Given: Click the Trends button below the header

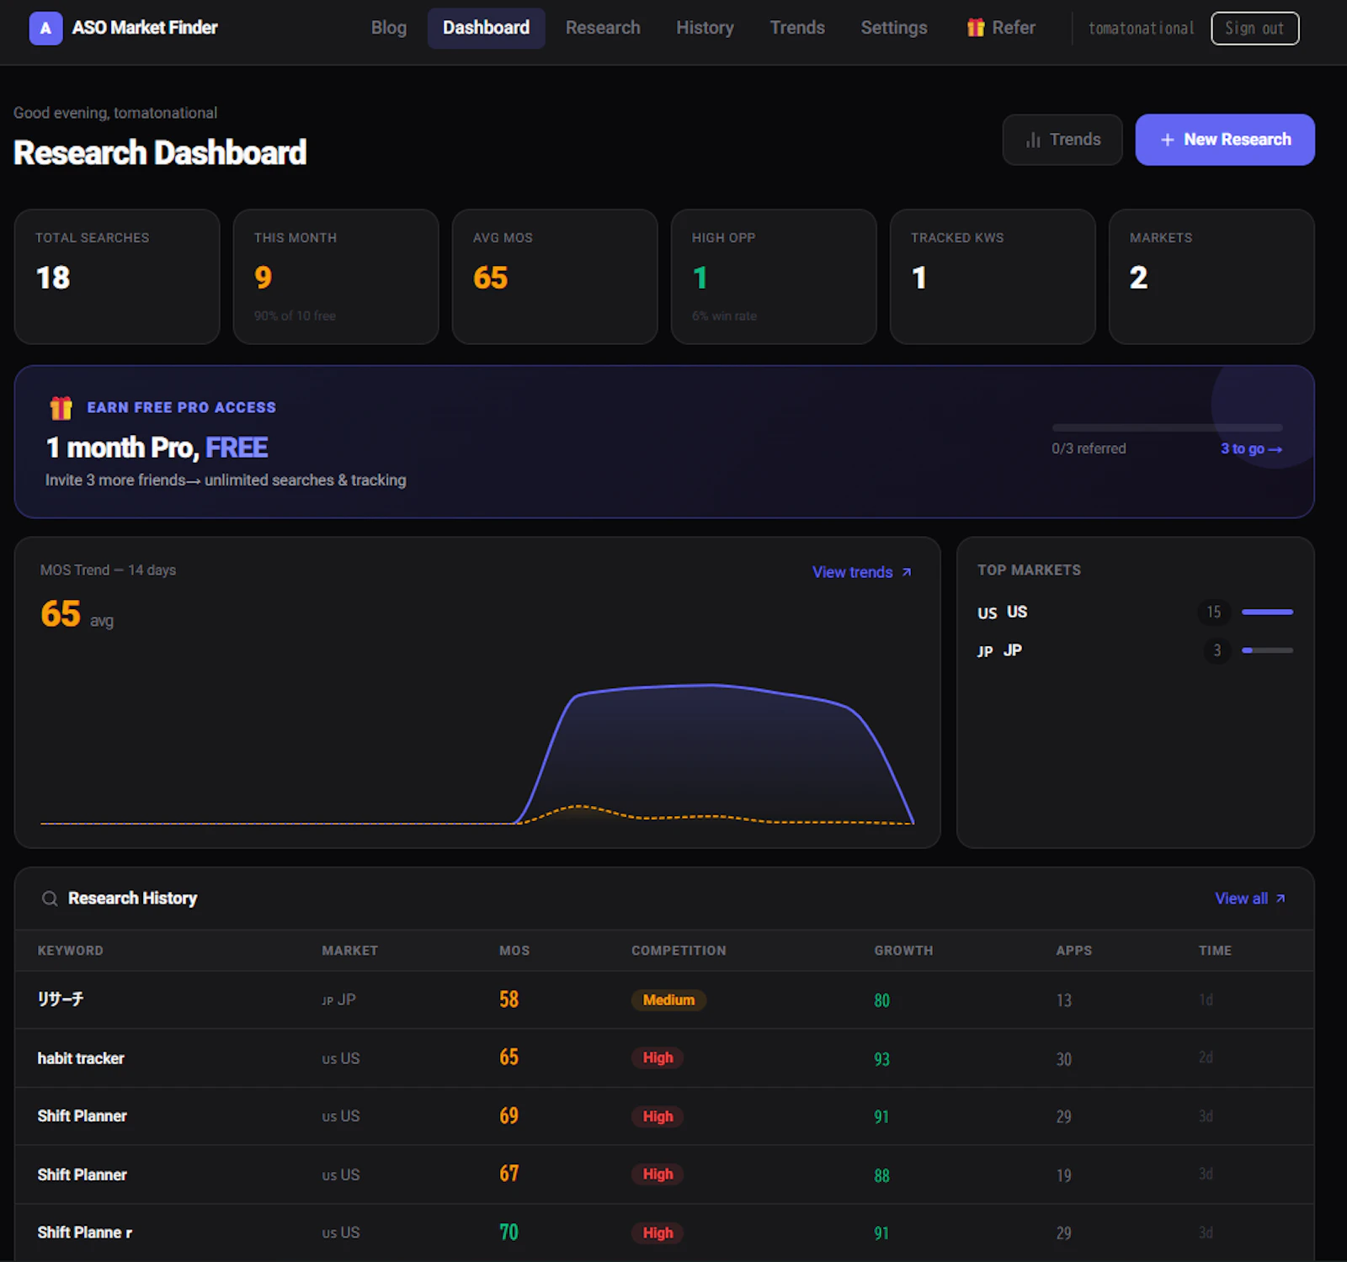Looking at the screenshot, I should [x=1062, y=140].
